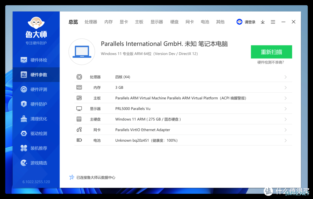
Task: Click the processor chip icon
Action: (79, 77)
